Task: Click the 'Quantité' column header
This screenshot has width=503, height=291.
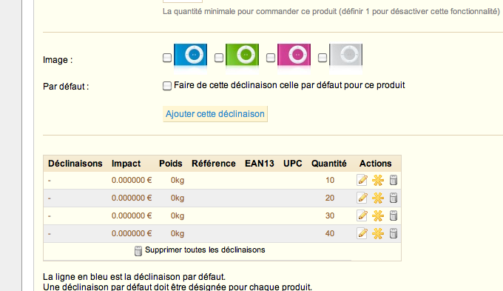Action: [329, 164]
